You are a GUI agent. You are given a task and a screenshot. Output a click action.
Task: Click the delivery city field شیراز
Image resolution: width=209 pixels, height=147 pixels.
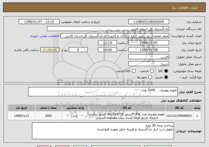(x=149, y=64)
